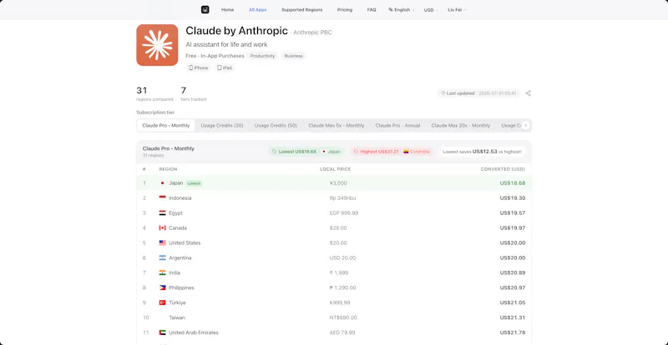Click the Egypt region name
The height and width of the screenshot is (345, 668).
175,212
